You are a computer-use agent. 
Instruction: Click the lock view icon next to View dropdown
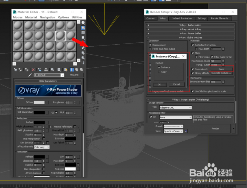(x=186, y=131)
